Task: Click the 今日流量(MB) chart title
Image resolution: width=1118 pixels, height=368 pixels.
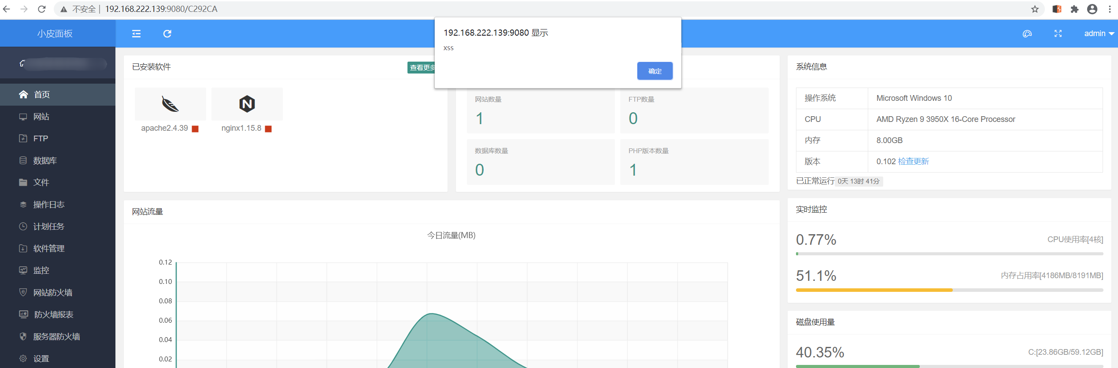Action: coord(451,236)
